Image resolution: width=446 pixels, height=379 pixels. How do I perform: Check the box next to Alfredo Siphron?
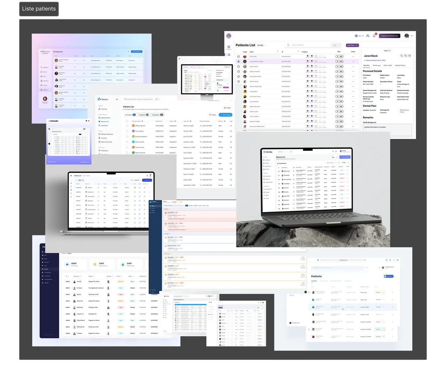tap(127, 126)
